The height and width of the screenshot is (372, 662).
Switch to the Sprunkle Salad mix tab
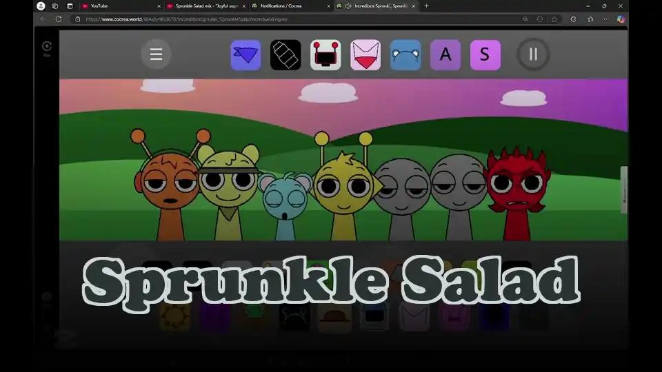[205, 6]
